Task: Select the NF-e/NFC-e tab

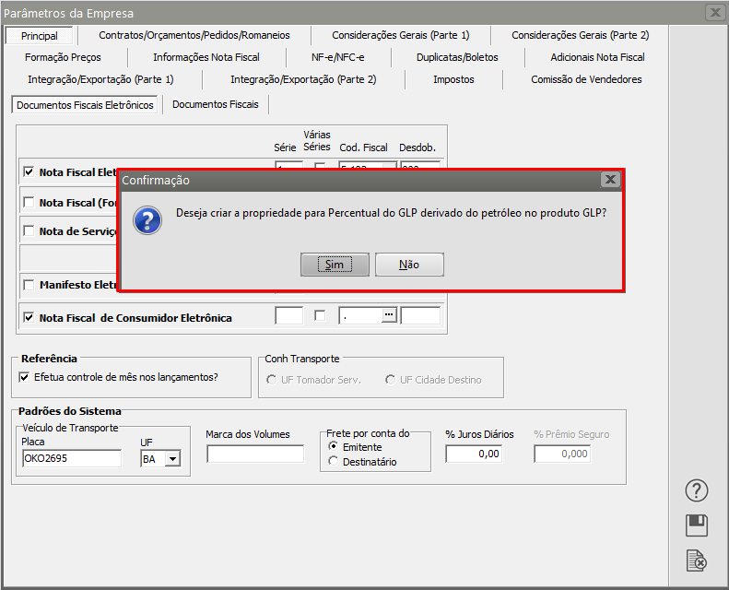Action: tap(338, 57)
